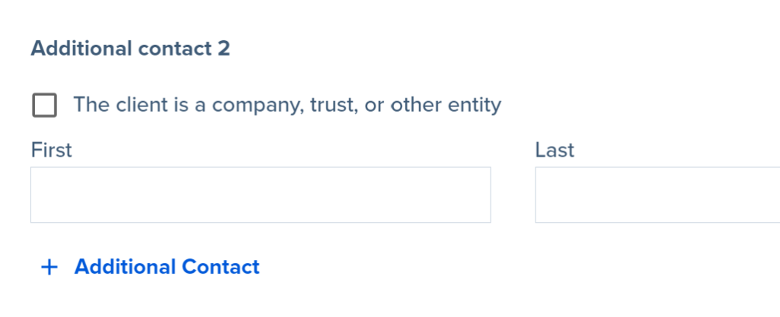Click the "trust" word in checkbox label
The image size is (780, 317).
tap(333, 105)
